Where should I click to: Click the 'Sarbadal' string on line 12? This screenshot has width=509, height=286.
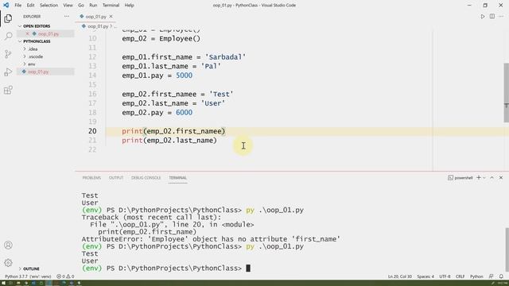pos(225,57)
